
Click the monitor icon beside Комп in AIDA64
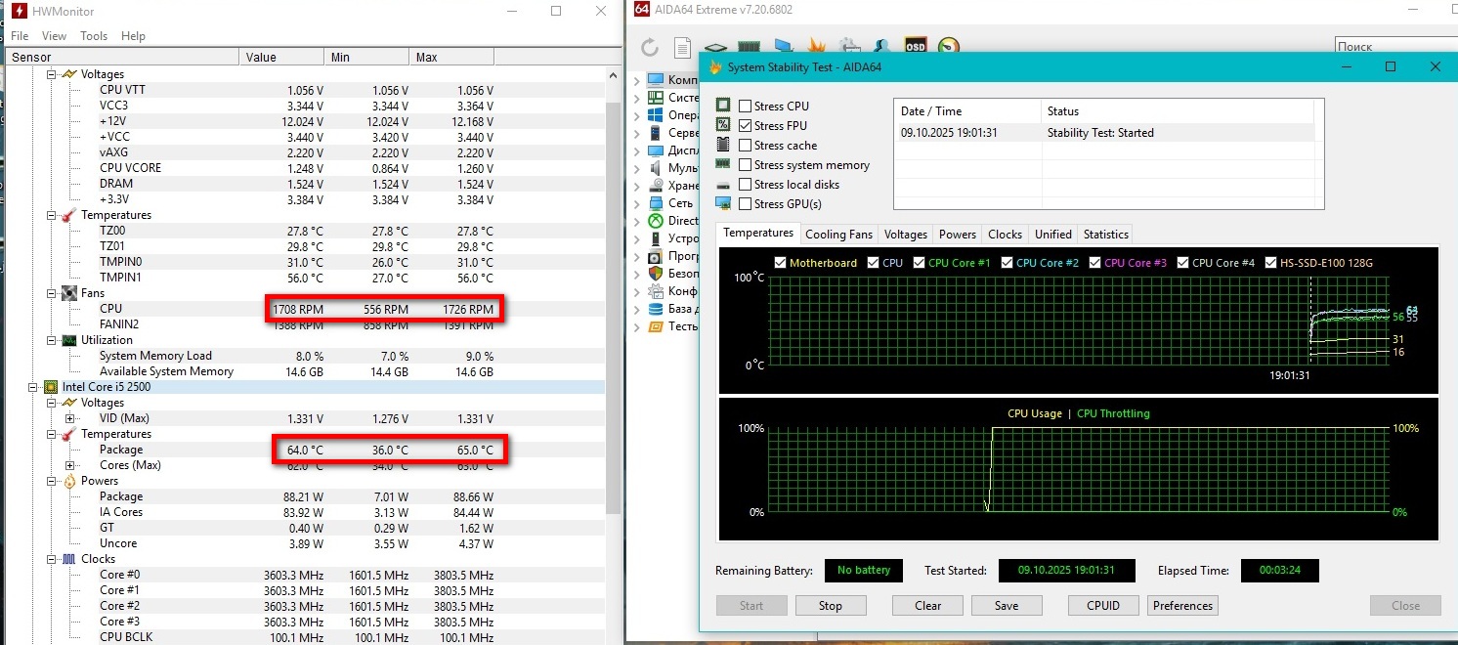coord(656,79)
